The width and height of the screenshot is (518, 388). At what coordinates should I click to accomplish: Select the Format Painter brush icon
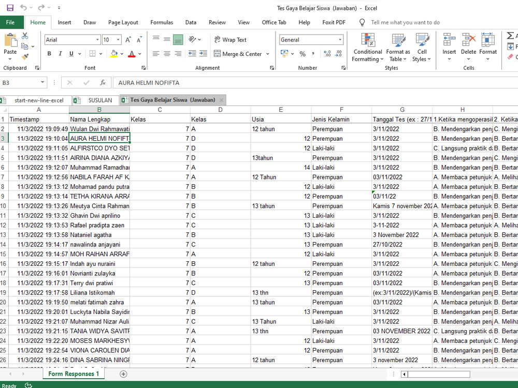[25, 57]
